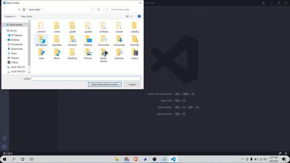Focus the Folder name input field
Screen dimensions: 290x163
[x=86, y=78]
